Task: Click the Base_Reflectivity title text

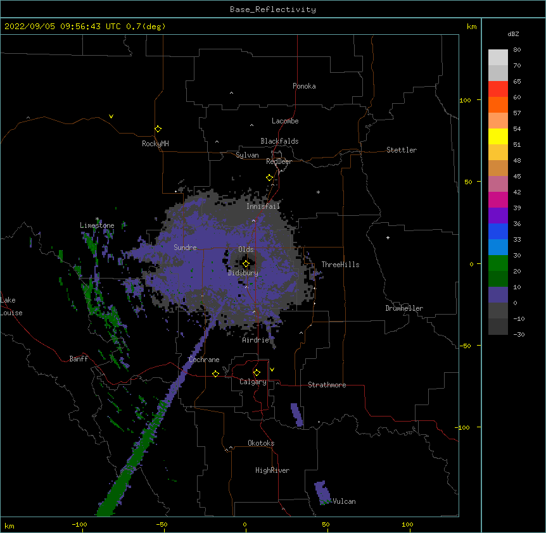Action: pyautogui.click(x=273, y=9)
